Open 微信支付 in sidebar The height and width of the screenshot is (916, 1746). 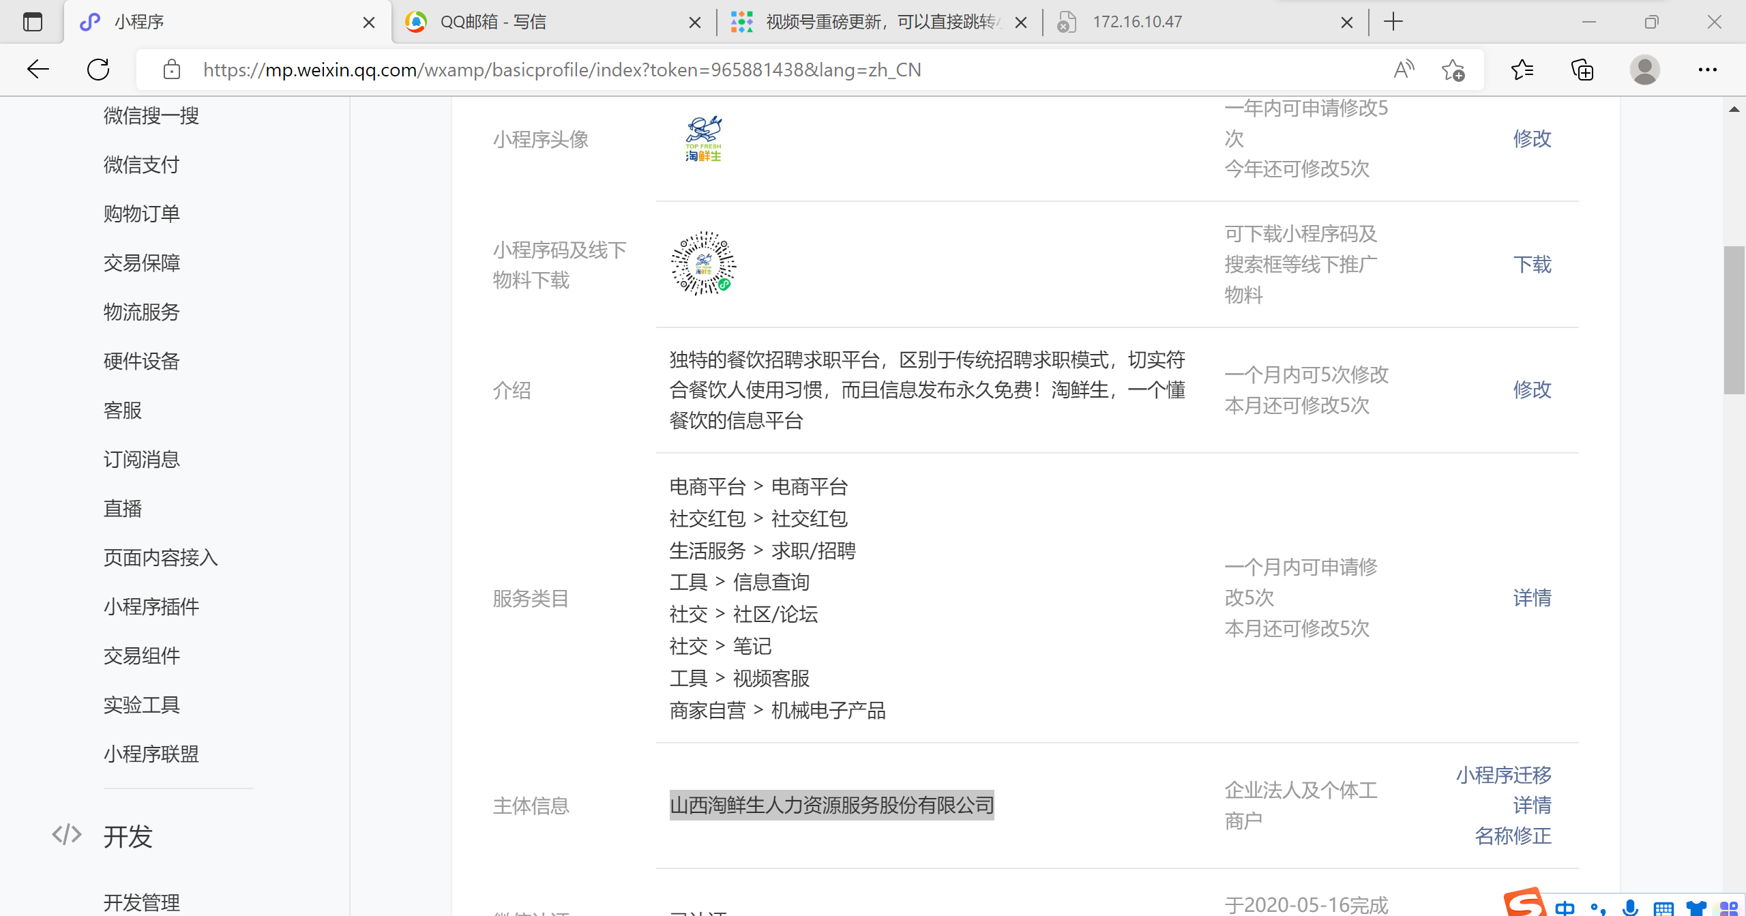click(142, 164)
